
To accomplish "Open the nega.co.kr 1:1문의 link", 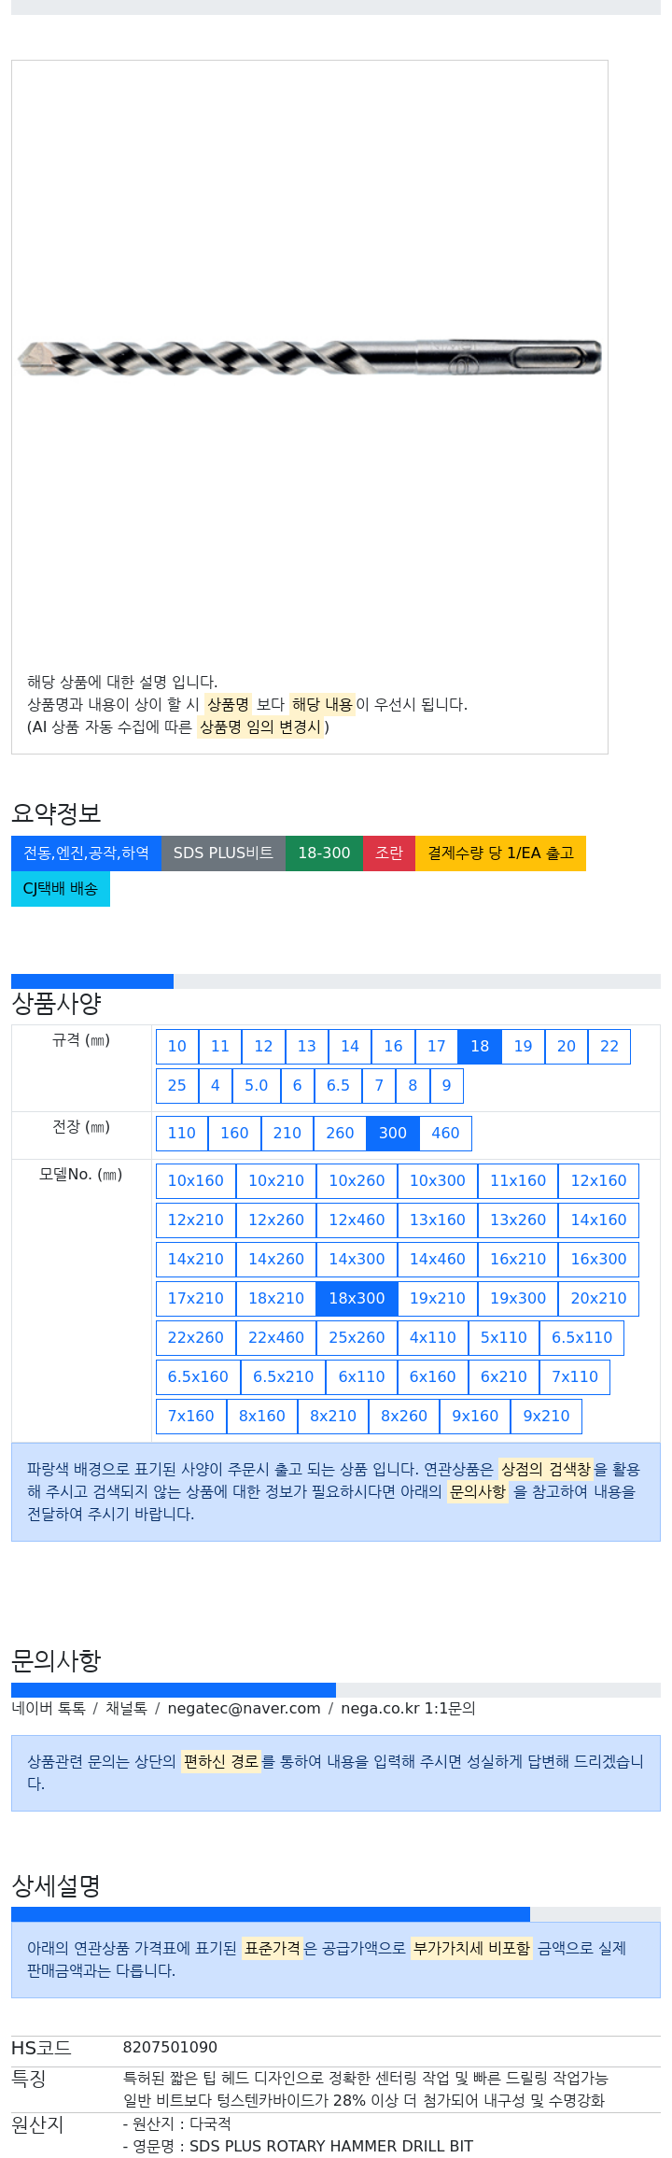I will (x=408, y=1709).
